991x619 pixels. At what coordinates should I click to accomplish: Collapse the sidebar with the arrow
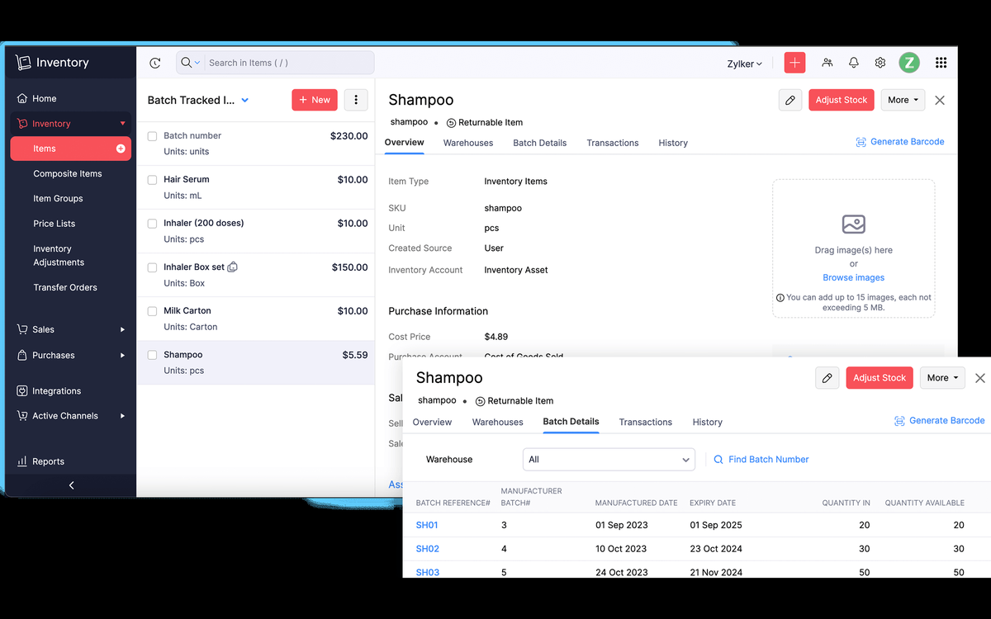[71, 485]
